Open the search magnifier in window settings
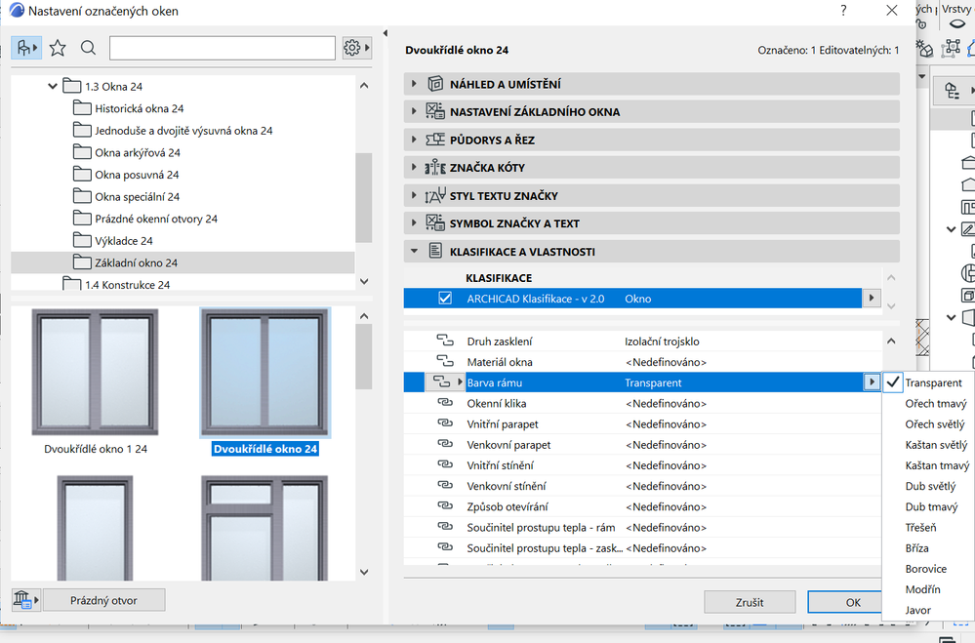 point(87,46)
